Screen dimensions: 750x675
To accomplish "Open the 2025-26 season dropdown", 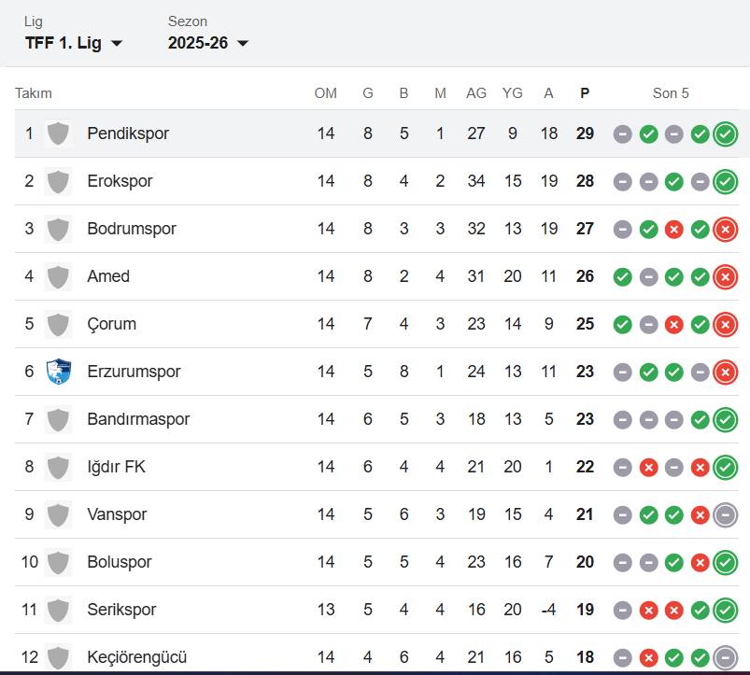I will tap(208, 43).
